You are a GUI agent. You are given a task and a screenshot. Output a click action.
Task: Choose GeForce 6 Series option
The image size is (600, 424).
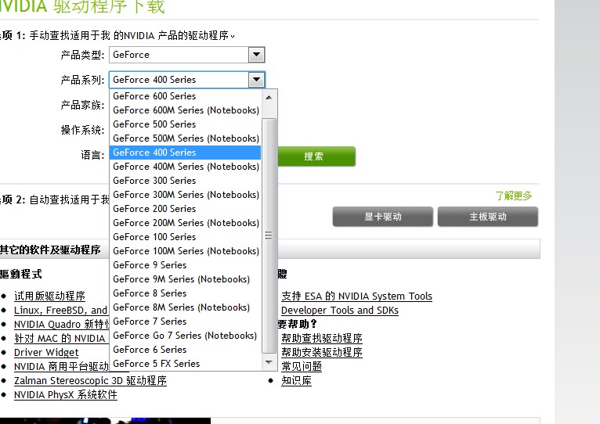click(x=185, y=350)
